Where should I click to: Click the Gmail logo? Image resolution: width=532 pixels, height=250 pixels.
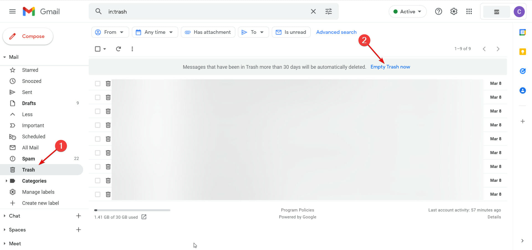tap(41, 11)
